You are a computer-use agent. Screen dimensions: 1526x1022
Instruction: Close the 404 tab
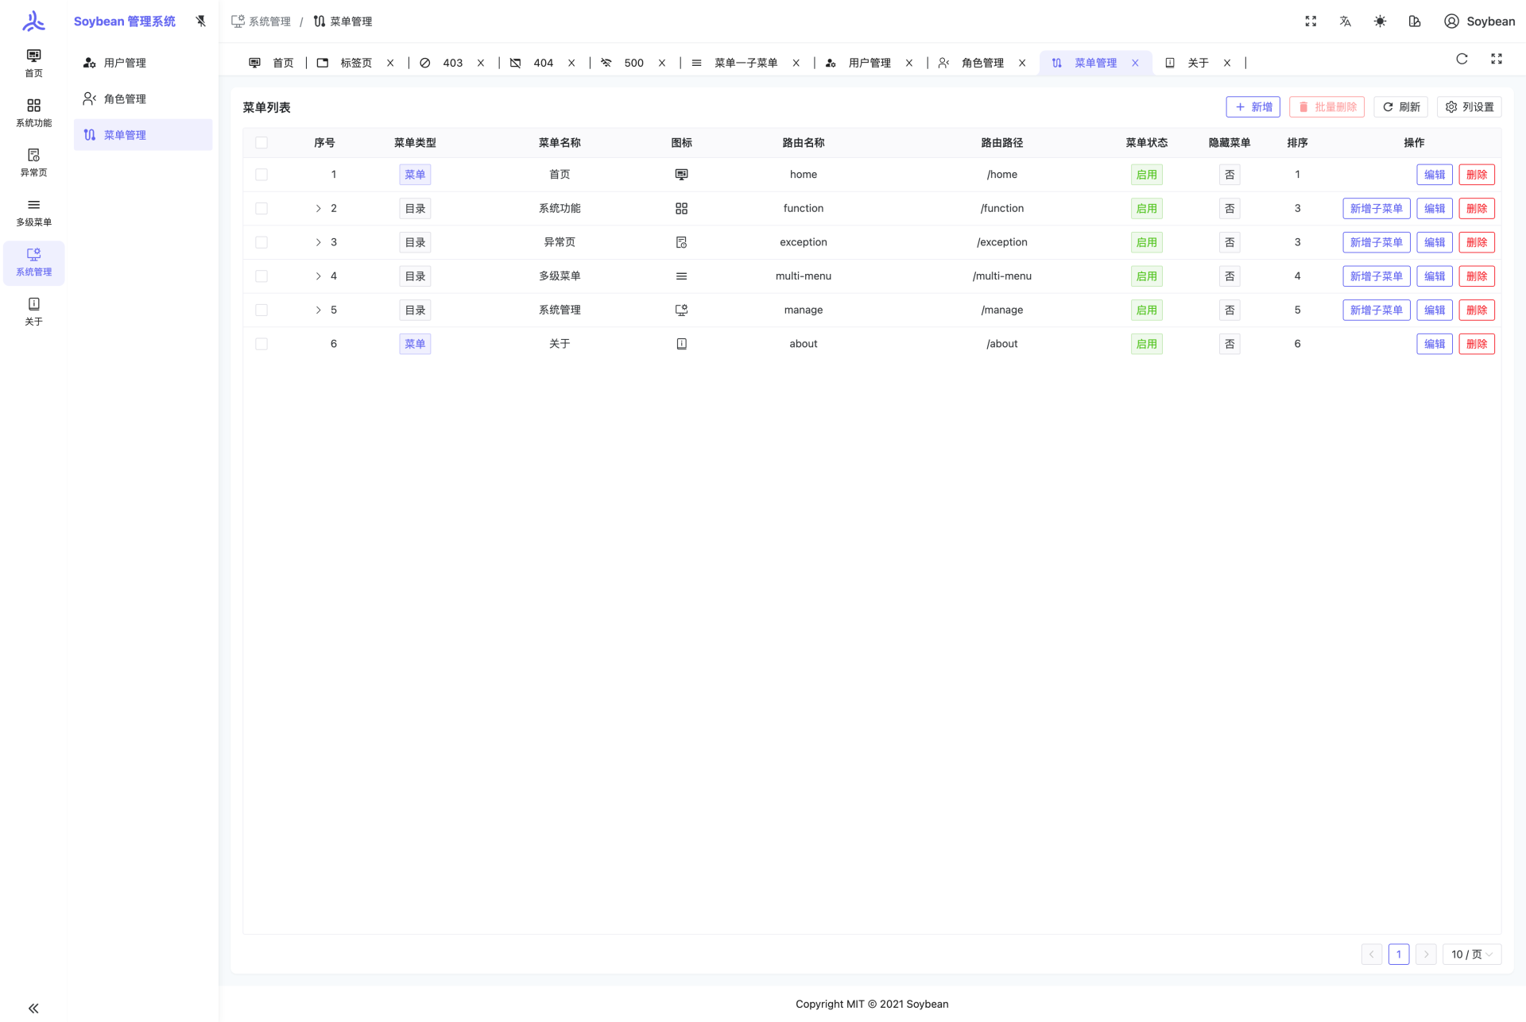(571, 63)
